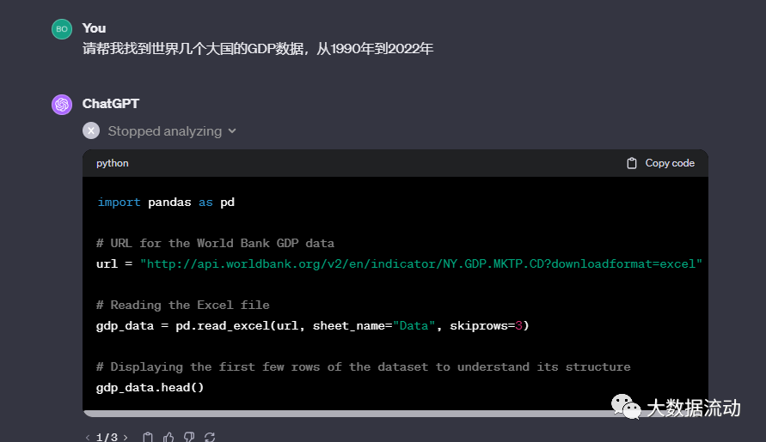Click the clipboard icon in code header
The height and width of the screenshot is (442, 766).
tap(632, 163)
